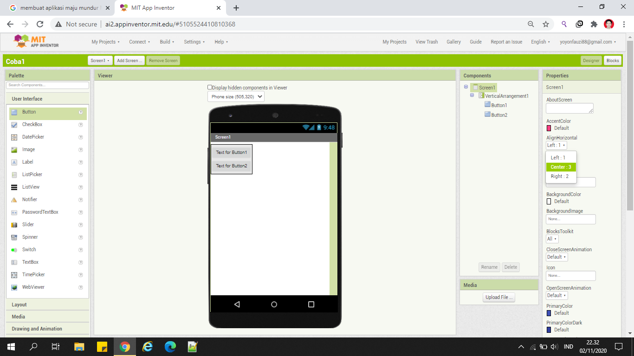Viewport: 634px width, 356px height.
Task: Open the Screen1 screen selector dropdown
Action: [100, 61]
